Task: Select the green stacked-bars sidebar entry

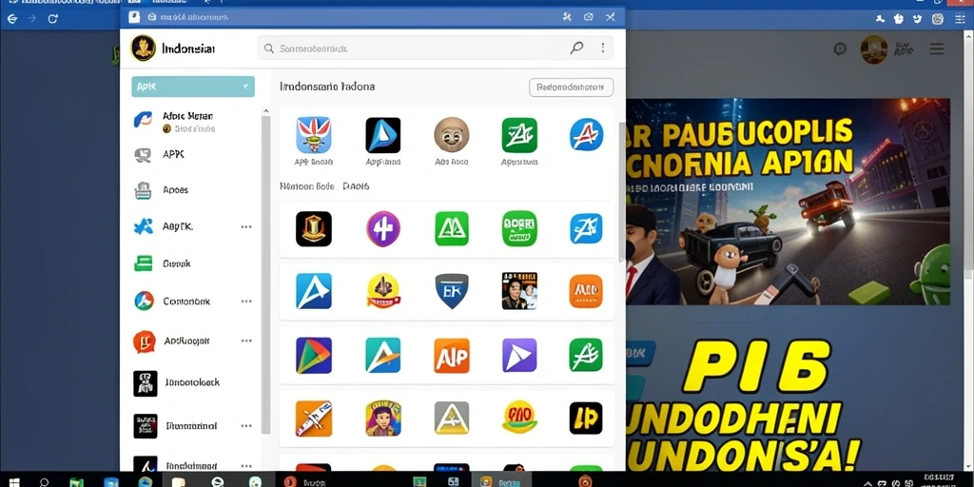Action: pyautogui.click(x=192, y=263)
